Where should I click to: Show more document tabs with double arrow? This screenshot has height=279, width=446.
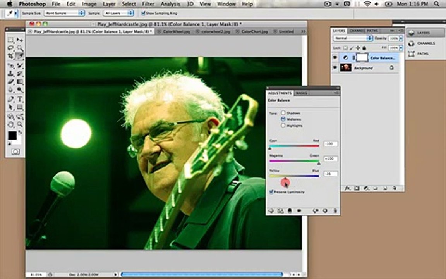303,31
